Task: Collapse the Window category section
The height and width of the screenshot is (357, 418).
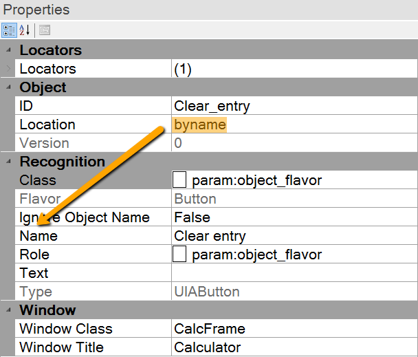Action: [8, 310]
